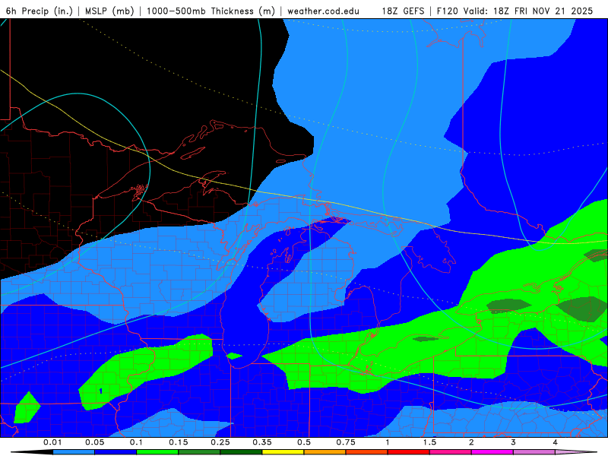The image size is (608, 456).
Task: Click the '0.75' legend value
Action: pos(346,442)
